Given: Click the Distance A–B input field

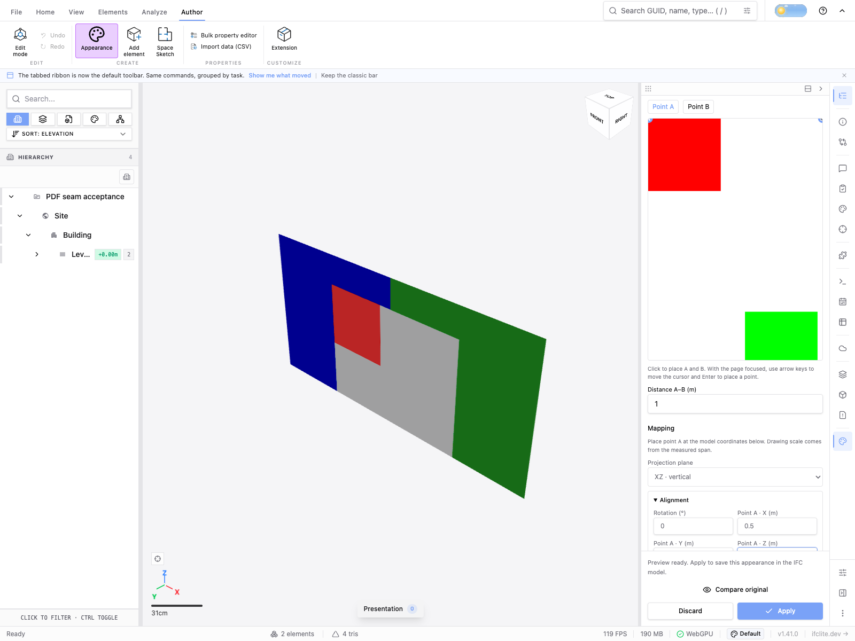Looking at the screenshot, I should click(735, 404).
